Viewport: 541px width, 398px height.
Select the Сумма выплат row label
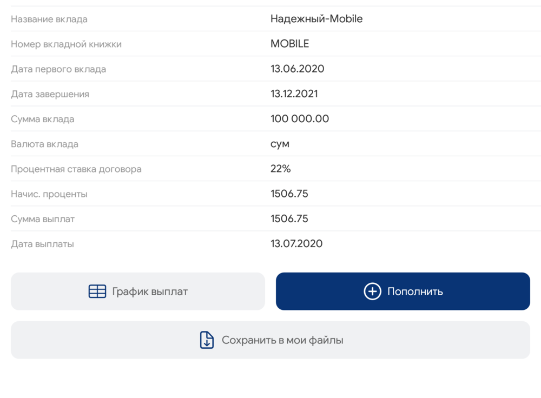(43, 219)
